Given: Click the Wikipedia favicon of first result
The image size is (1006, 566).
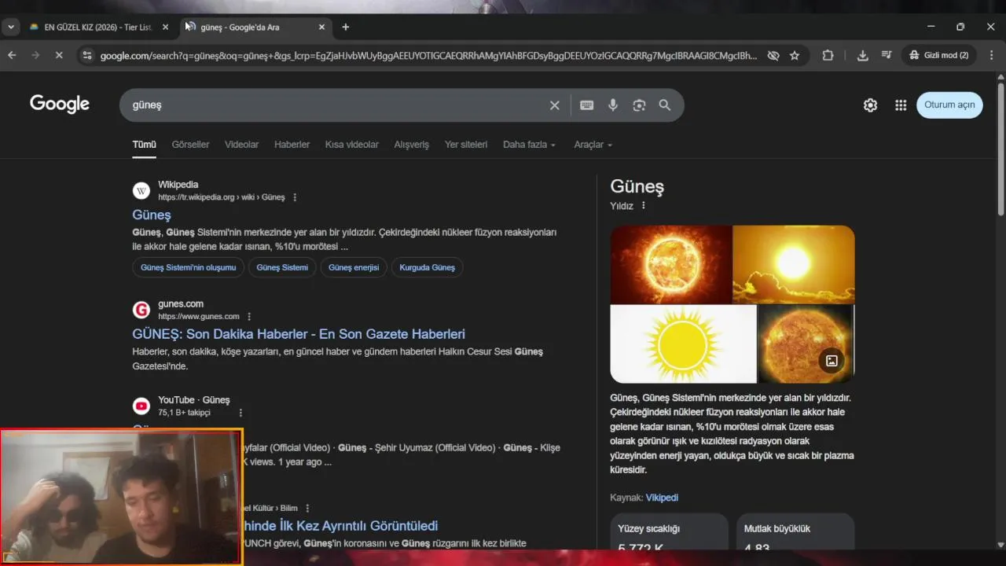Looking at the screenshot, I should pyautogui.click(x=141, y=190).
